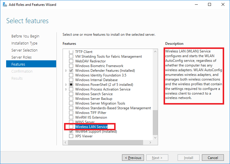The width and height of the screenshot is (230, 164).
Task: Click the horizontal scrollbar thumb of features
Action: click(x=105, y=142)
